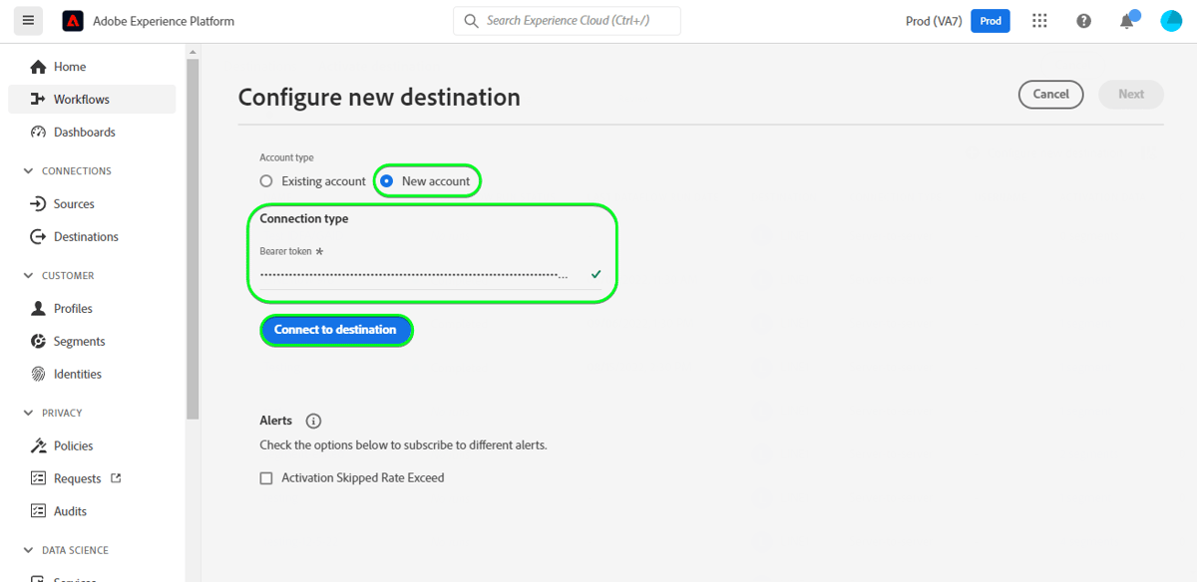Cancel configuring the new destination
1197x582 pixels.
pos(1050,94)
